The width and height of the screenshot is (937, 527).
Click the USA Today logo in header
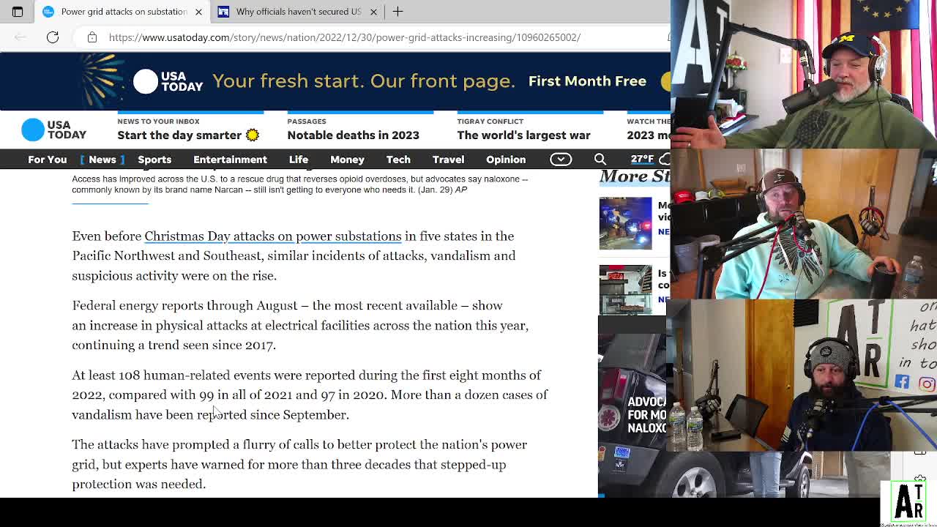(54, 130)
